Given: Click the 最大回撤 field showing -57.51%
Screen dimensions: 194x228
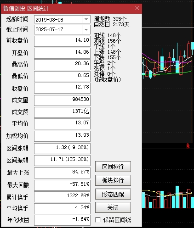Looking at the screenshot, I should (62, 185).
